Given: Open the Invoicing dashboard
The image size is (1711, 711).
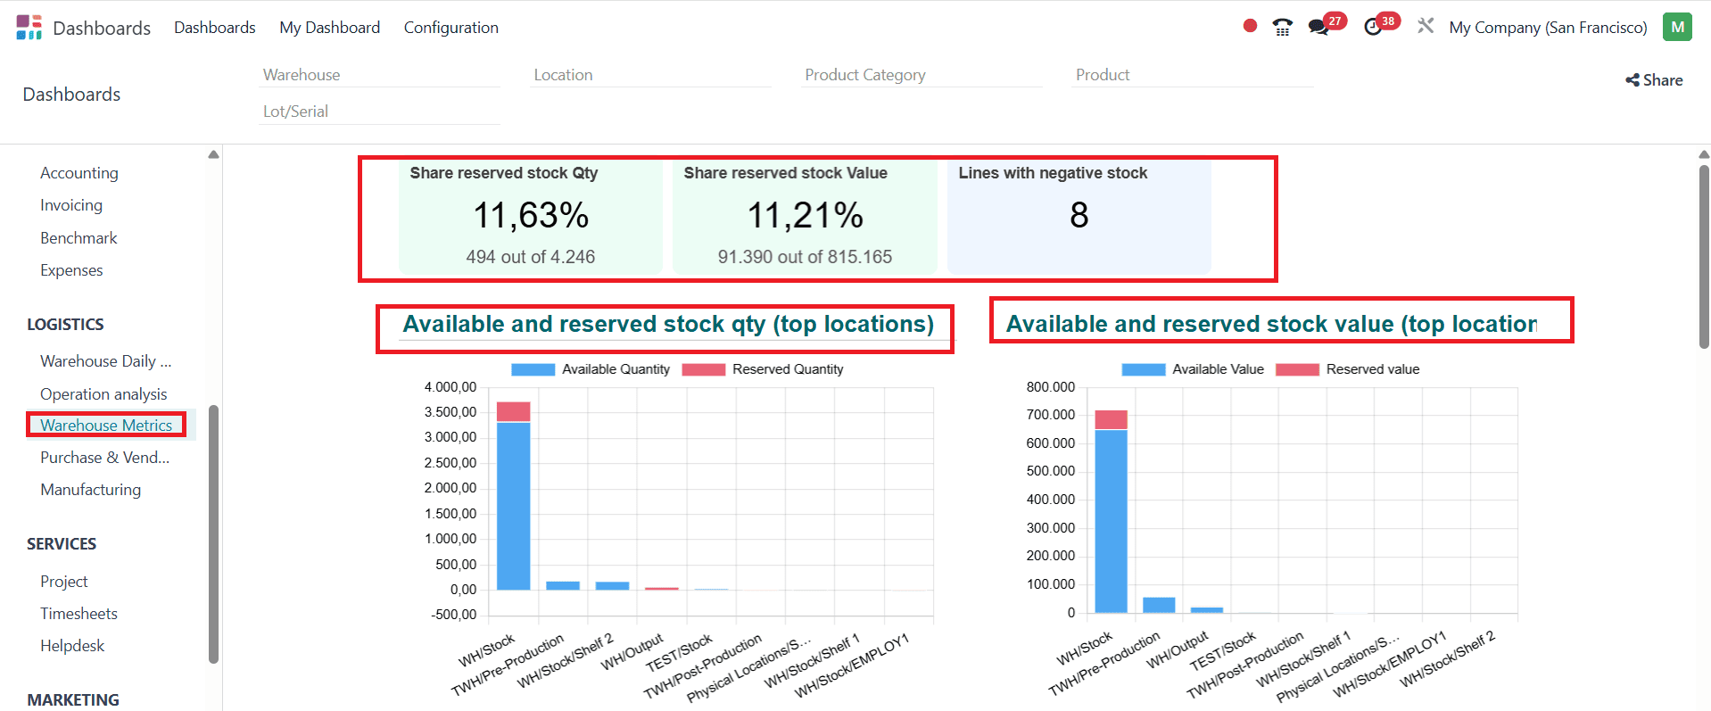Looking at the screenshot, I should coord(71,205).
